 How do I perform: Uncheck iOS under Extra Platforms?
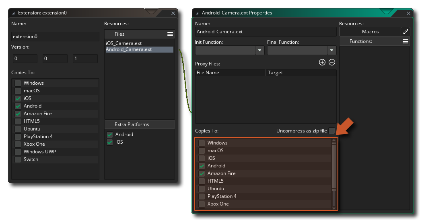(x=109, y=142)
